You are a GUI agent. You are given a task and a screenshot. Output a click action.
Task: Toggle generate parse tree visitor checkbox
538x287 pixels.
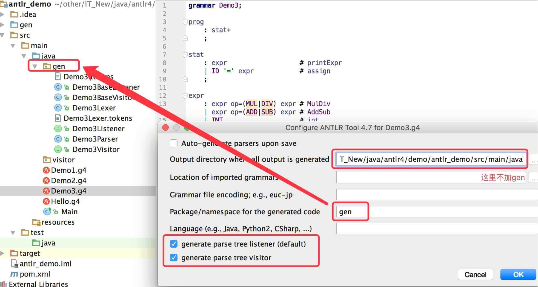(174, 258)
